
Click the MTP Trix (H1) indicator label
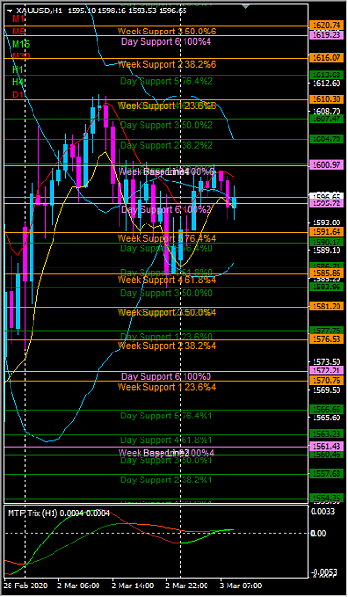[x=58, y=513]
